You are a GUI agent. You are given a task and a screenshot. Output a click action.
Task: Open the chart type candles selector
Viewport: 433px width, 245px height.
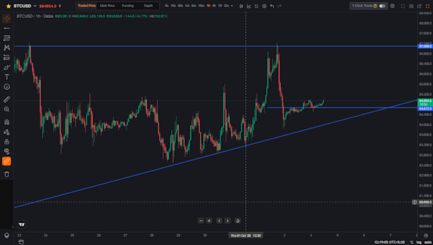pos(241,6)
